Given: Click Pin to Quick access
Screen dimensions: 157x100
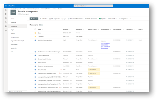Looking at the screenshot, I should (x=91, y=19).
